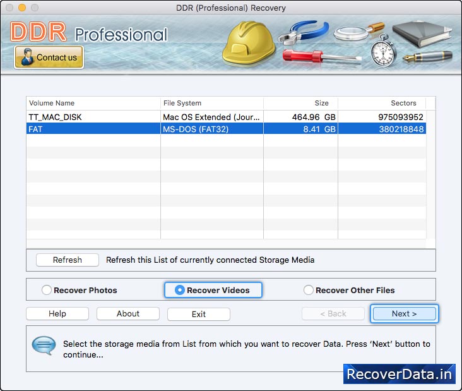This screenshot has width=462, height=391.
Task: Select the Recover Photos radio button
Action: click(x=80, y=290)
